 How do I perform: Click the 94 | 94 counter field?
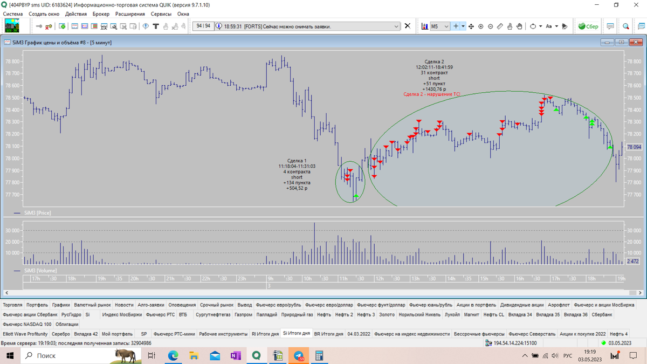[204, 26]
